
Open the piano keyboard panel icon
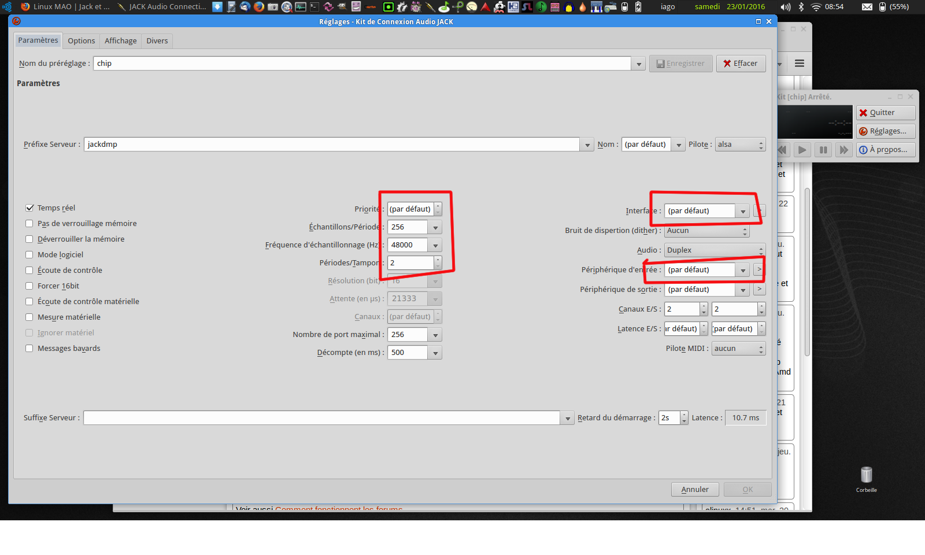point(597,7)
